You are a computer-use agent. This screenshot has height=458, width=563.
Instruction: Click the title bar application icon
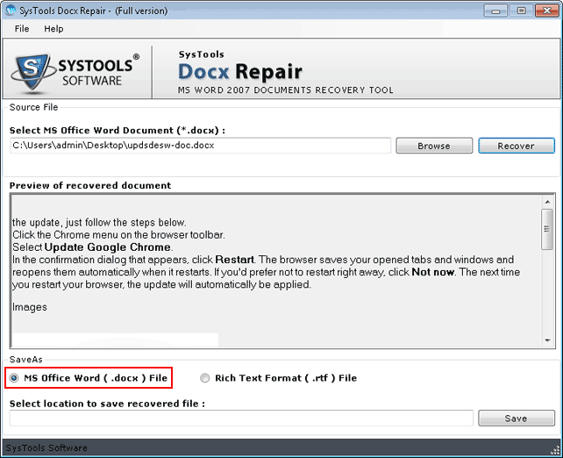coord(11,10)
